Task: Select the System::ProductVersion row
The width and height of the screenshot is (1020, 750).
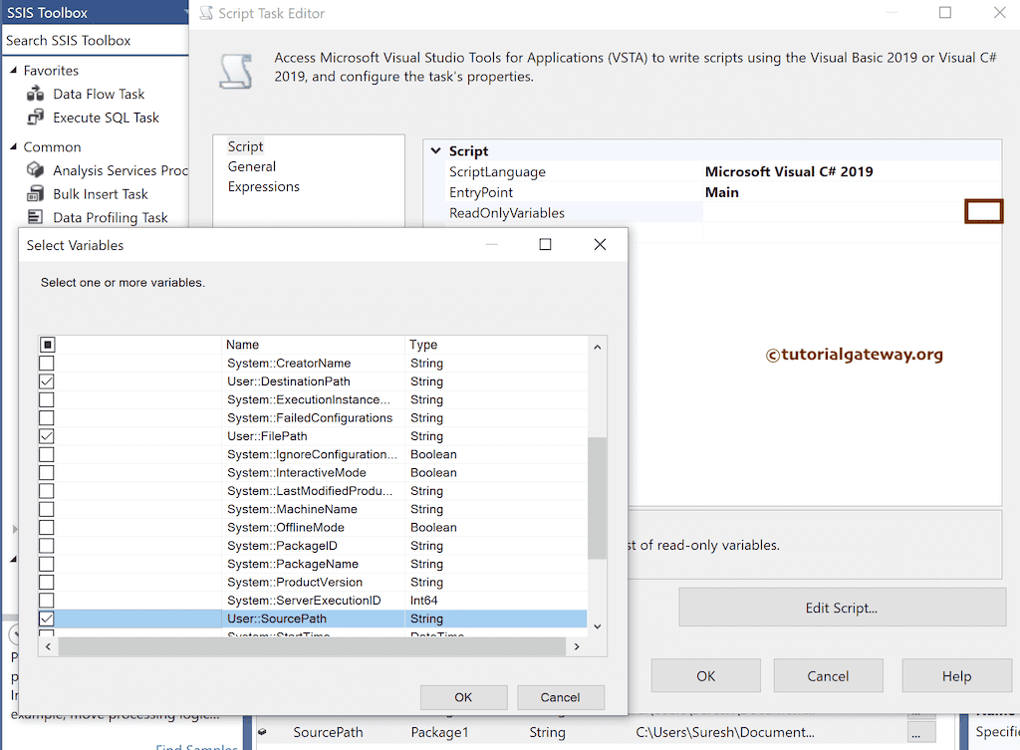Action: 312,583
